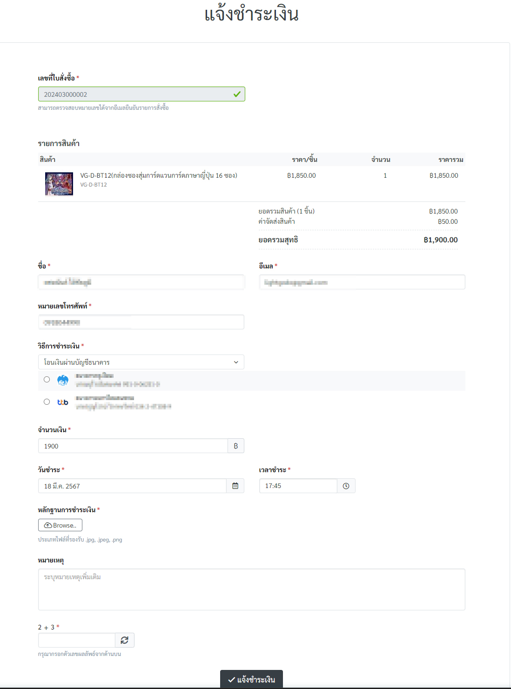
Task: Click the remarks หมายเหตุ text area
Action: click(251, 589)
